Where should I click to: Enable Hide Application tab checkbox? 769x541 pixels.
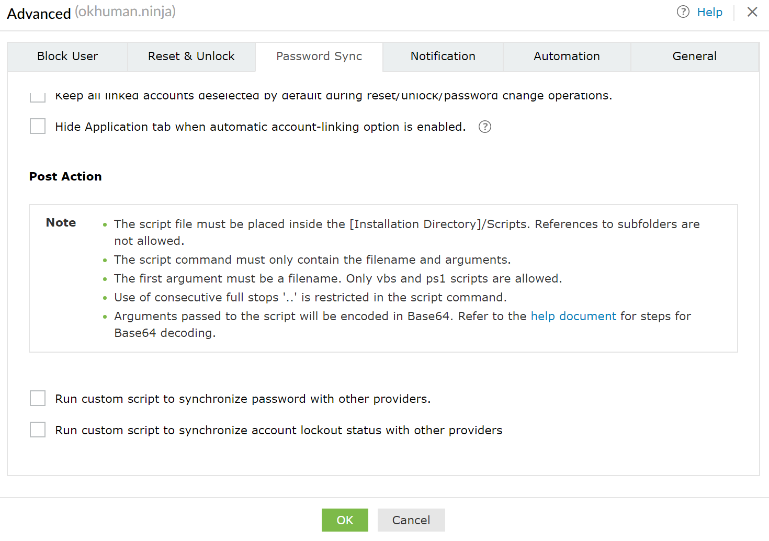tap(38, 127)
